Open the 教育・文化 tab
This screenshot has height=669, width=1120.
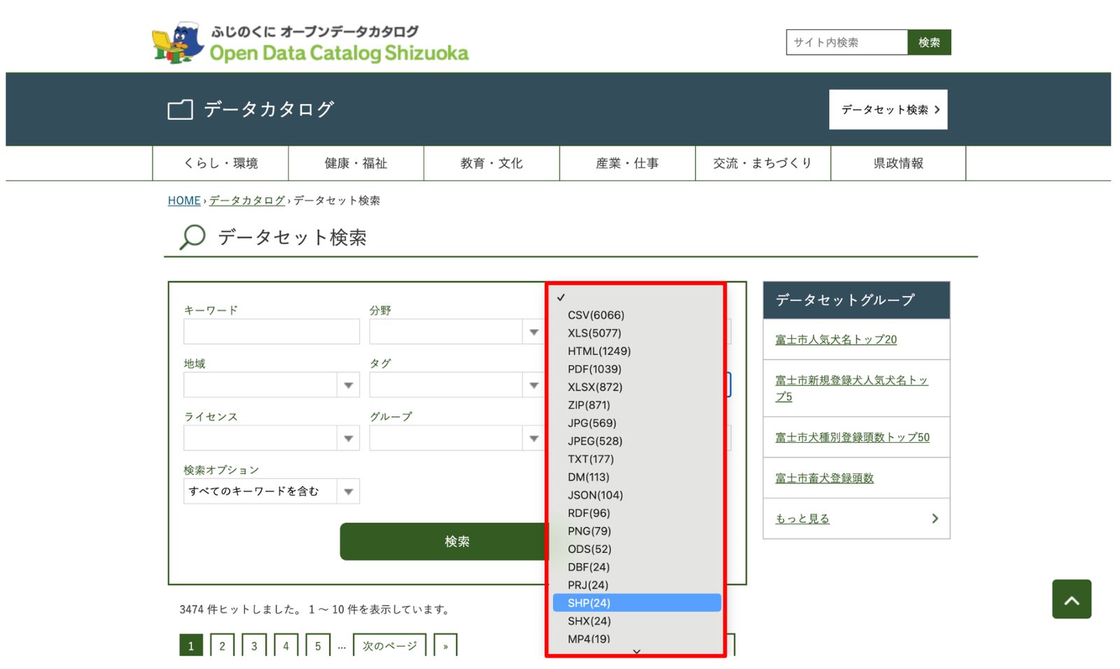point(491,163)
